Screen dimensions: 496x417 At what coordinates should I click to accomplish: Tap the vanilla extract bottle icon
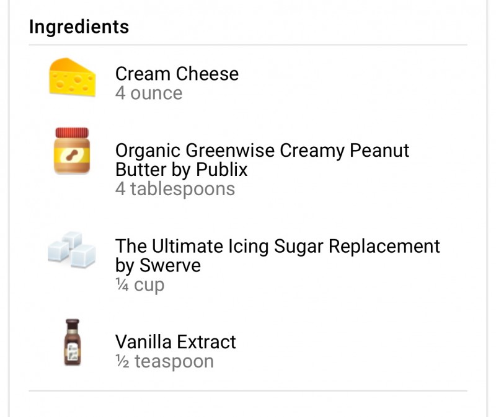tap(73, 341)
